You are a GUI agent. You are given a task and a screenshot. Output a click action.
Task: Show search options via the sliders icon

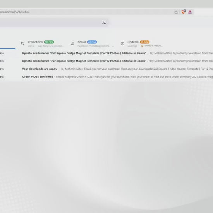pyautogui.click(x=104, y=22)
